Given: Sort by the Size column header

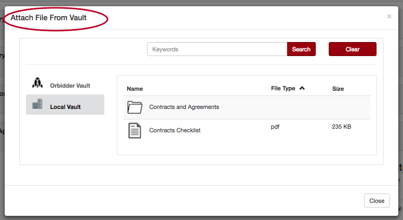Looking at the screenshot, I should click(338, 89).
